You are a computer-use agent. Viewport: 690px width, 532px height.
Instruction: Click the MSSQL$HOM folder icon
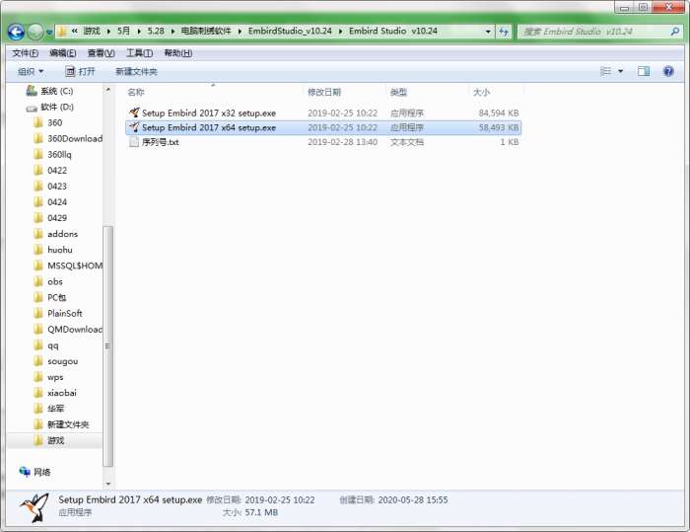38,266
